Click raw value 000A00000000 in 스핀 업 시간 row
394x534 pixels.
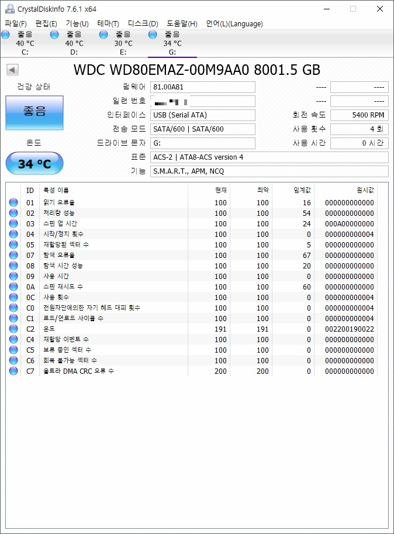pyautogui.click(x=350, y=224)
